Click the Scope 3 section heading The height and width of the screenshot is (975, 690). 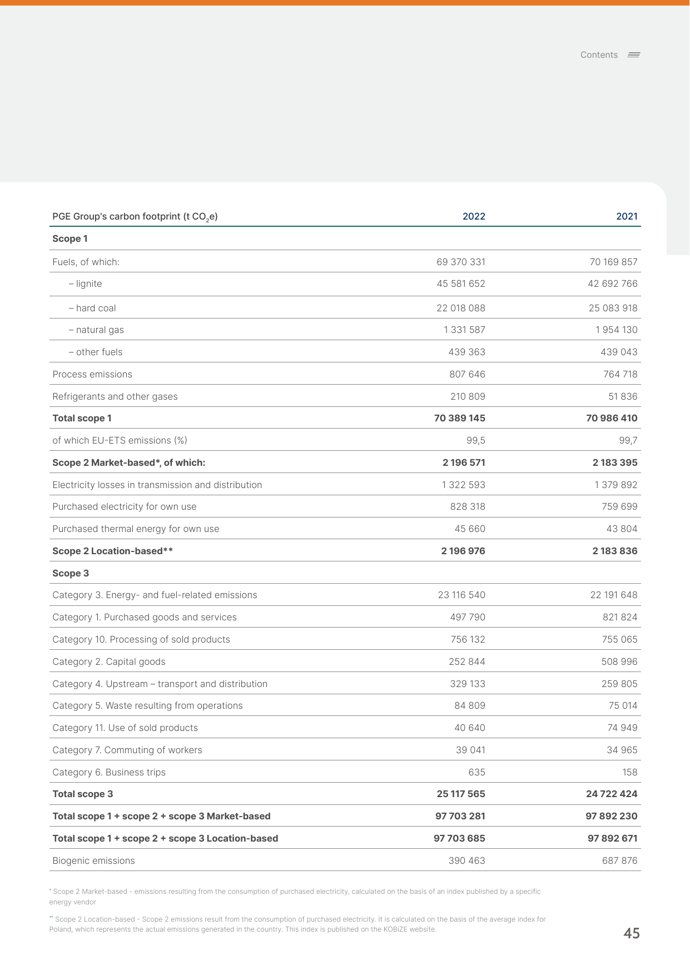(71, 573)
